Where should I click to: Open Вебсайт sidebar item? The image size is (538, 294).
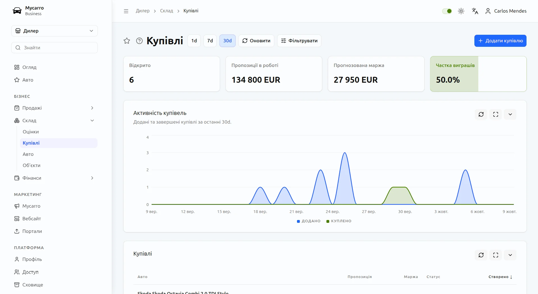point(54,219)
